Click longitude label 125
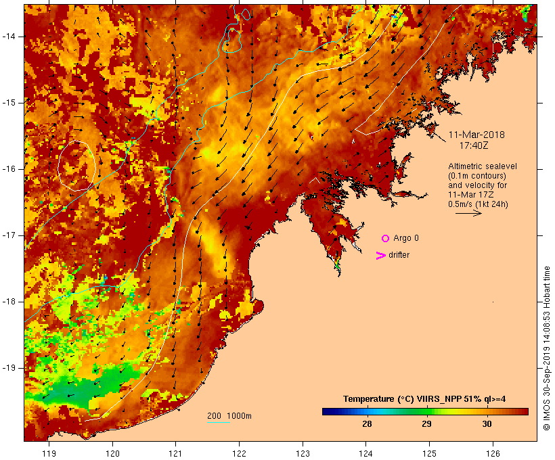Screen dimensions: 555x460 [x=429, y=453]
